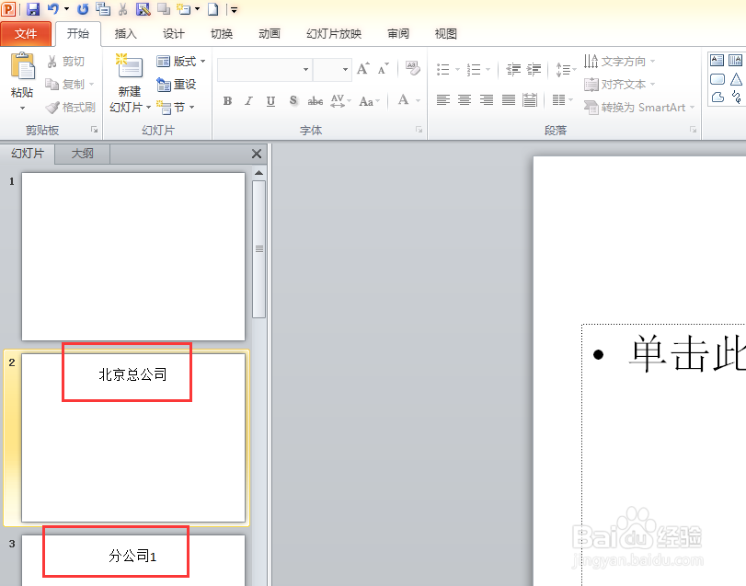746x586 pixels.
Task: Click the Format Painter (格式刷) button
Action: 71,108
